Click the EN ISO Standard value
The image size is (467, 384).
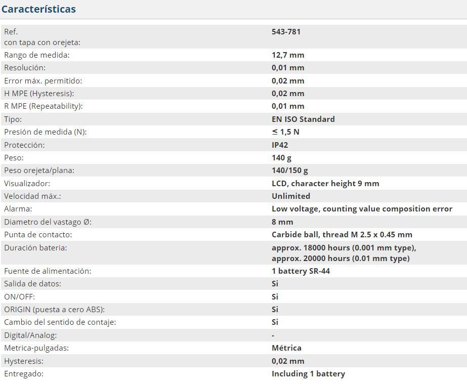click(303, 119)
